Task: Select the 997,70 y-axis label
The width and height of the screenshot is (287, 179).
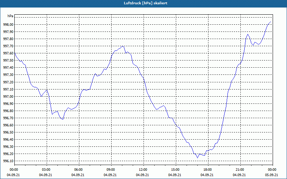Action: (8, 46)
